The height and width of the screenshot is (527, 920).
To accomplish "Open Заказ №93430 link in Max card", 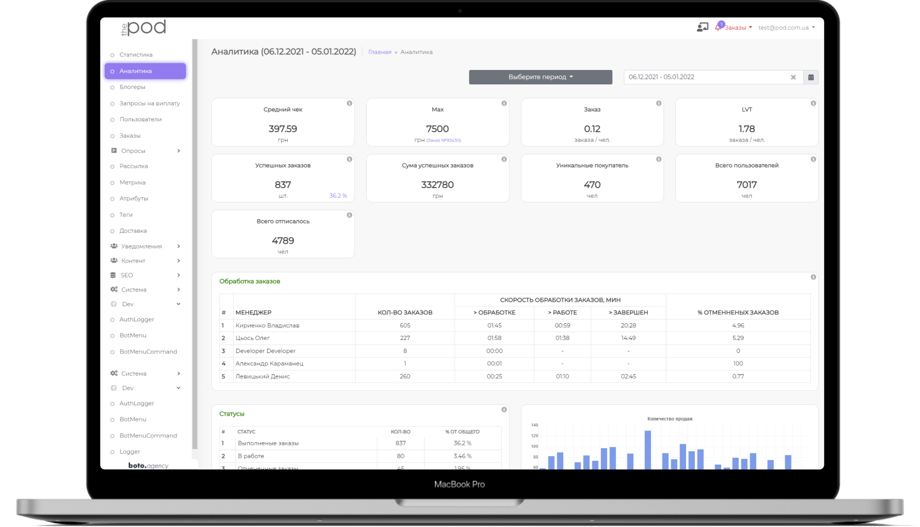I will pos(444,140).
